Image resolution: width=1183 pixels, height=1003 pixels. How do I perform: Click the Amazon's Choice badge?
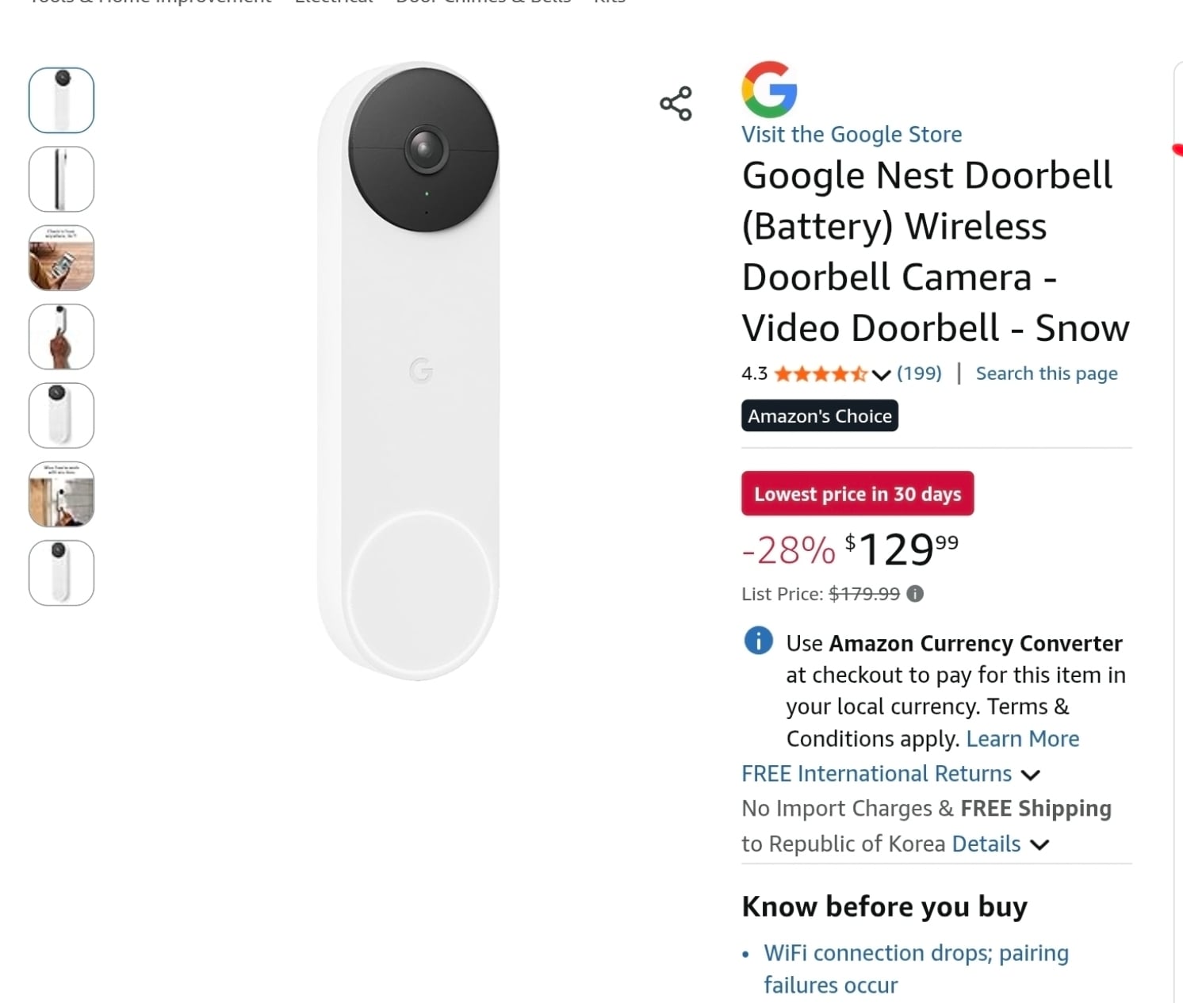pyautogui.click(x=820, y=415)
